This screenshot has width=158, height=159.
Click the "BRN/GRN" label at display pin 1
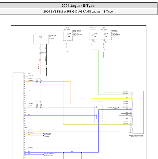125,92
